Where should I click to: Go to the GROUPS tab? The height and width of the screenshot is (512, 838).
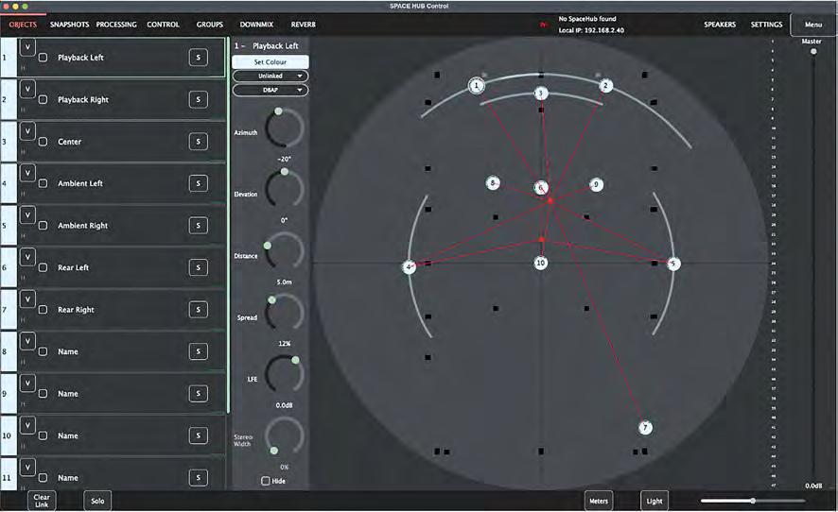[x=210, y=25]
